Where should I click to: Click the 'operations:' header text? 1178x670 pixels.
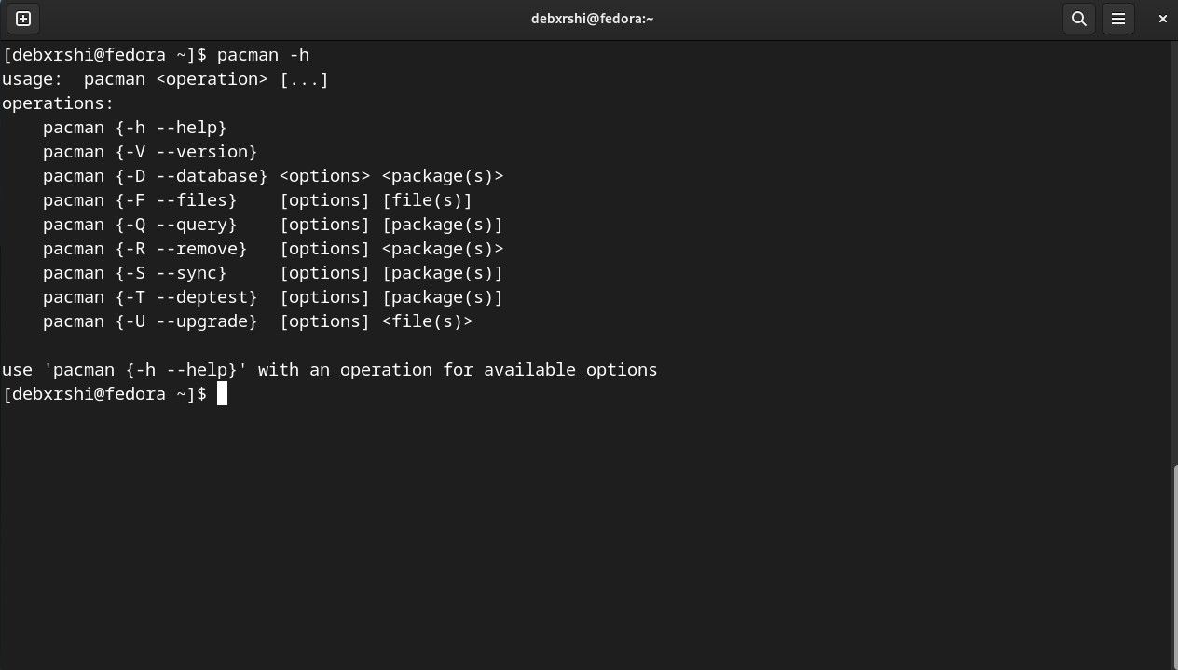click(x=57, y=103)
